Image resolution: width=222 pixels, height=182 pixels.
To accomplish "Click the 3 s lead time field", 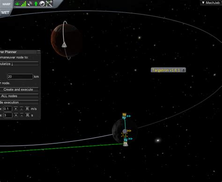I will [x=7, y=115].
